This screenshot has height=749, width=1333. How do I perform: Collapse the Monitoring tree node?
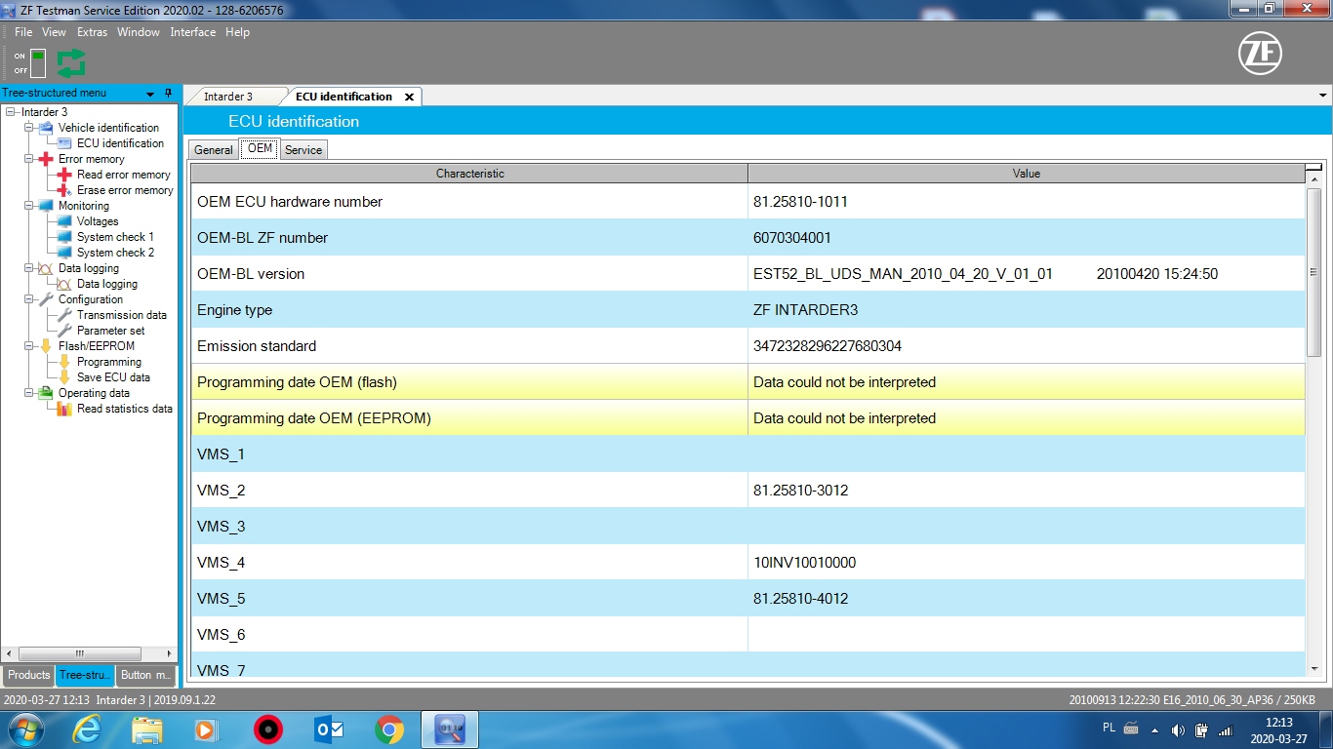pos(29,206)
